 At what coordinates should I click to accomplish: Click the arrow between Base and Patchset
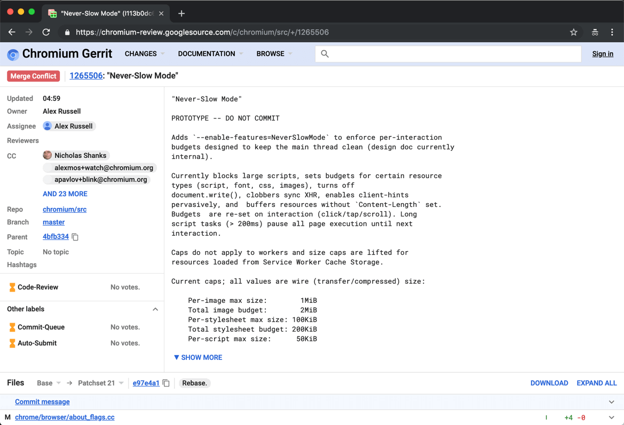[69, 383]
